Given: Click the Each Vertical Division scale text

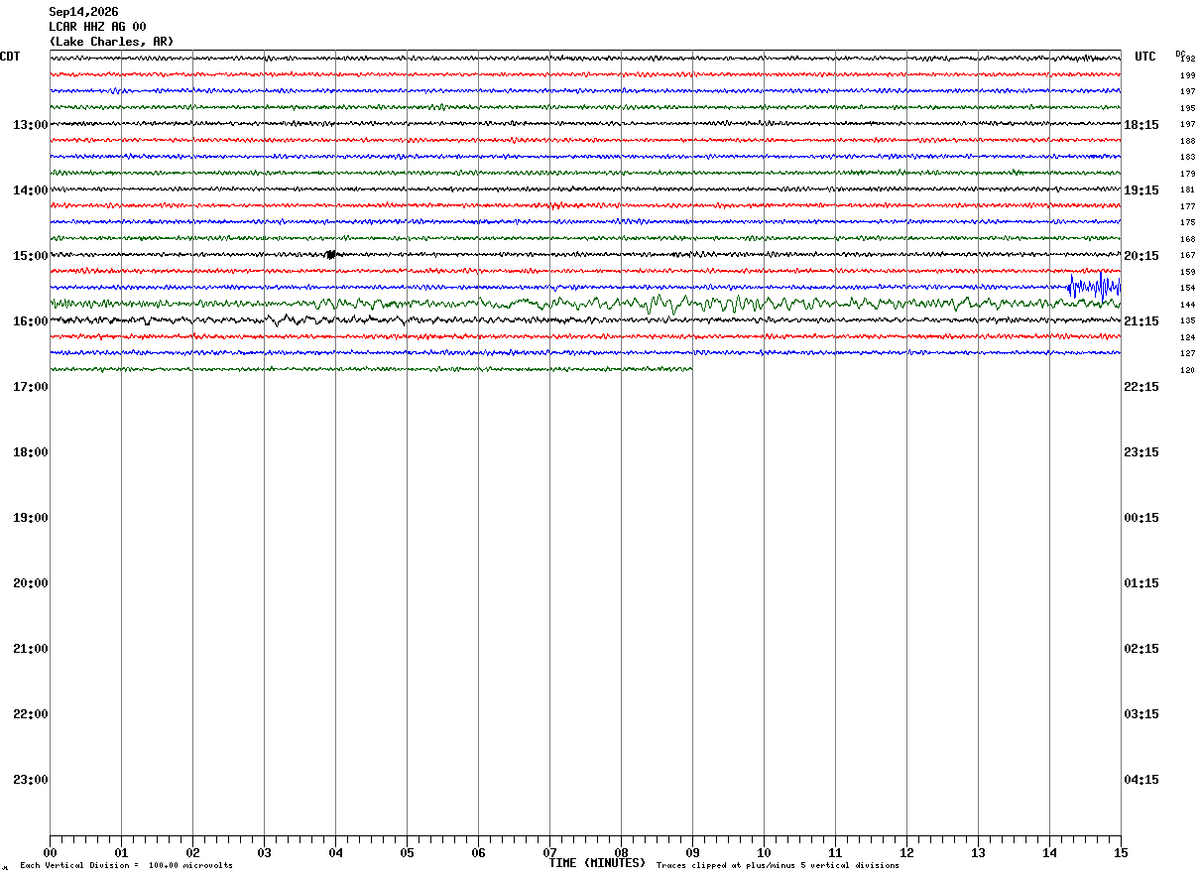Looking at the screenshot, I should tap(126, 866).
